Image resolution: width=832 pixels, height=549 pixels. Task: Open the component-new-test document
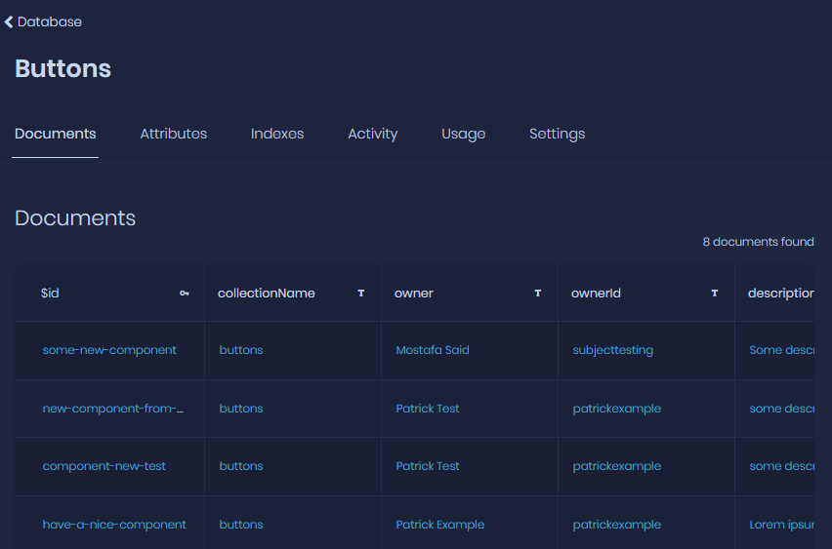[104, 466]
